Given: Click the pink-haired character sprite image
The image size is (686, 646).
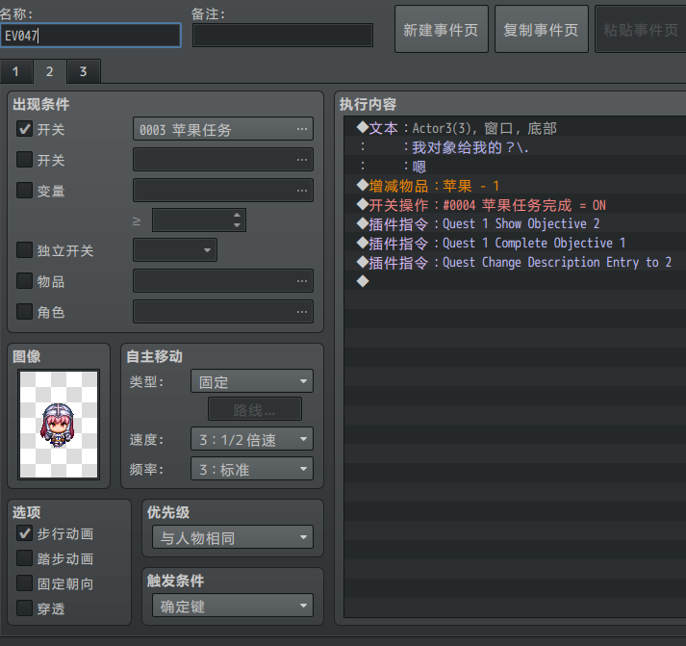Looking at the screenshot, I should pos(59,425).
